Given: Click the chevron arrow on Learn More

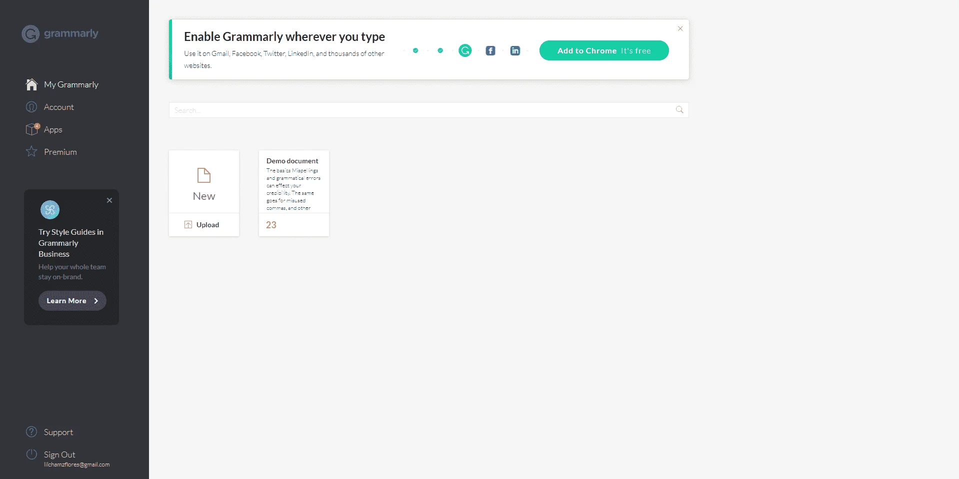Looking at the screenshot, I should click(x=96, y=301).
